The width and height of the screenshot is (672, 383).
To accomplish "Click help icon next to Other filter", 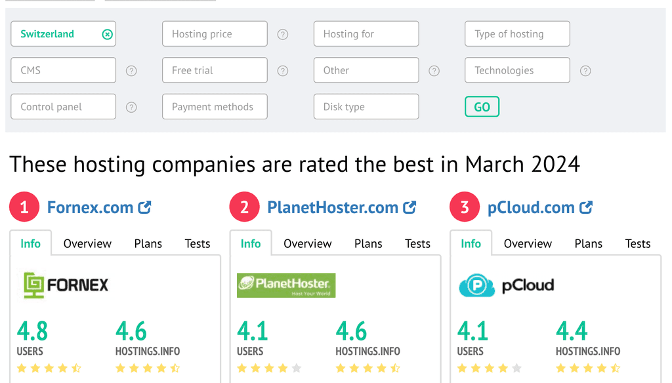I will point(434,71).
